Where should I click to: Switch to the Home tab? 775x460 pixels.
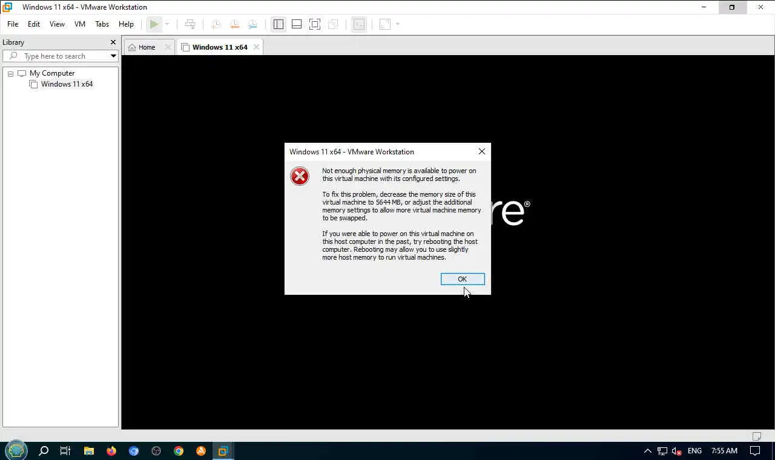point(147,47)
